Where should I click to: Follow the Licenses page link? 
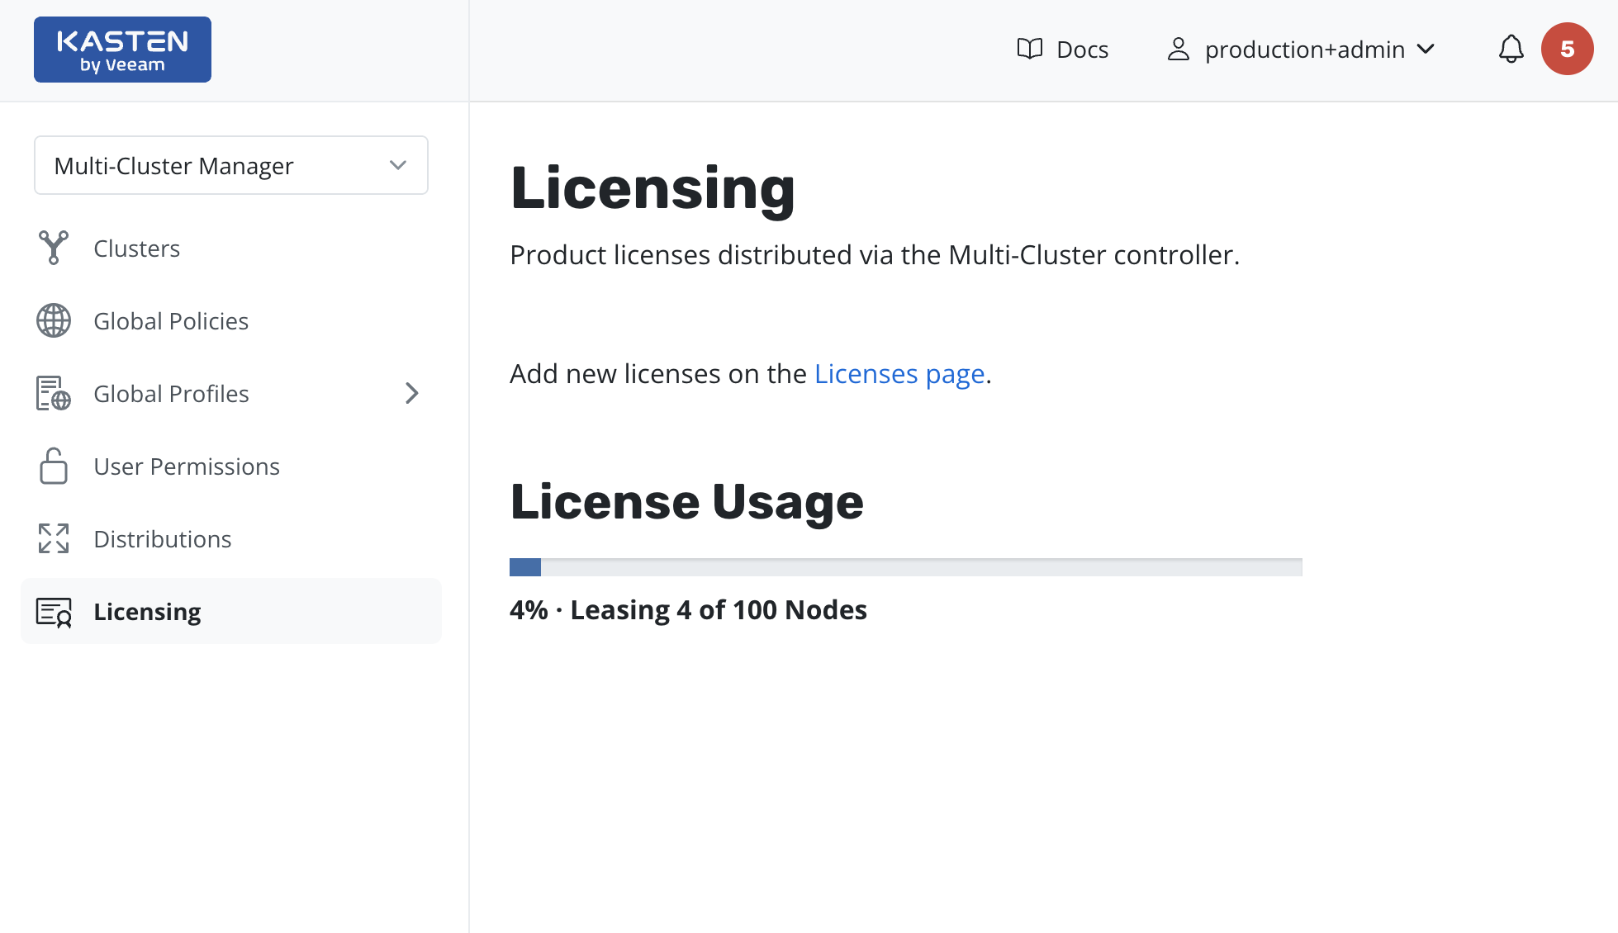[899, 374]
